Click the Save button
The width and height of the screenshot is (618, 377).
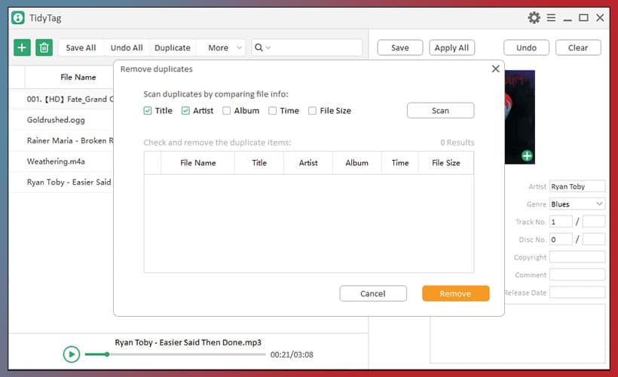click(400, 48)
